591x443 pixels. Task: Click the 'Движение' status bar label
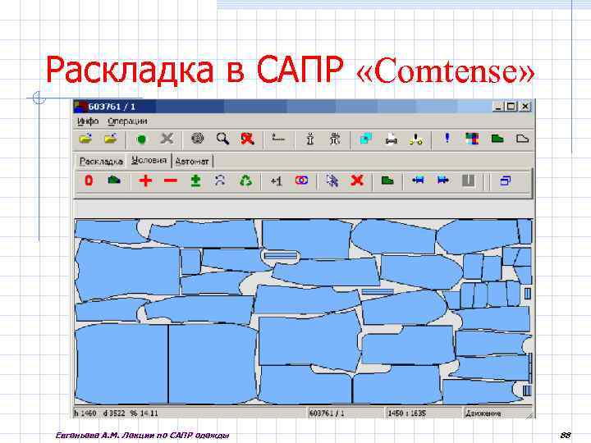[483, 413]
